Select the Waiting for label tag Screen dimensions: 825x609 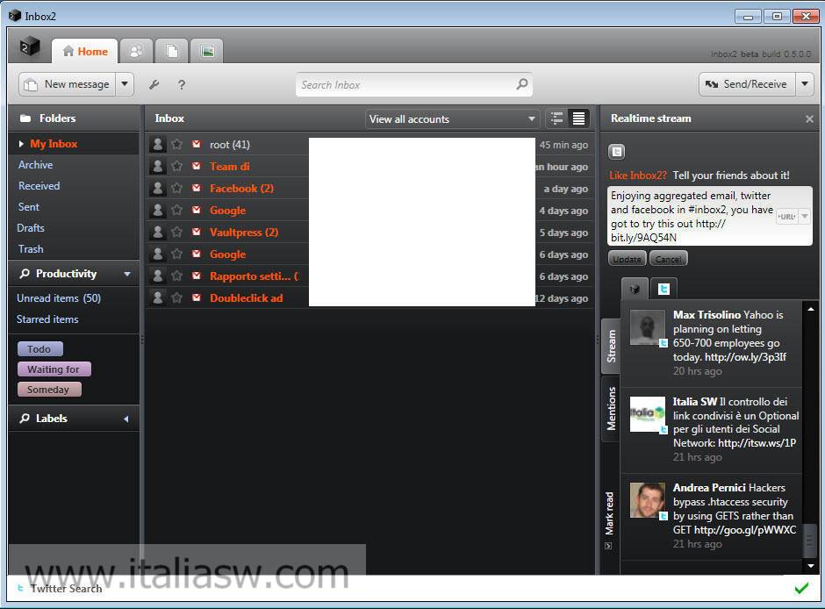click(x=54, y=369)
